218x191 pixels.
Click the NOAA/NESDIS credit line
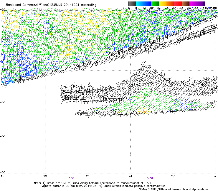[x=174, y=189]
